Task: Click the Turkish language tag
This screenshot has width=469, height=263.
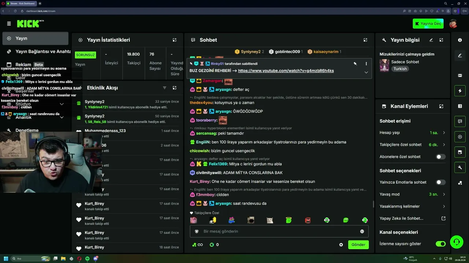Action: coord(400,69)
